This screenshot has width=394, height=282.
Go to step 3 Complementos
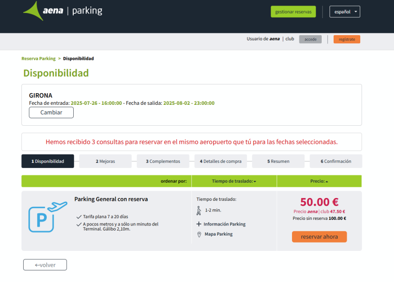[x=163, y=161]
